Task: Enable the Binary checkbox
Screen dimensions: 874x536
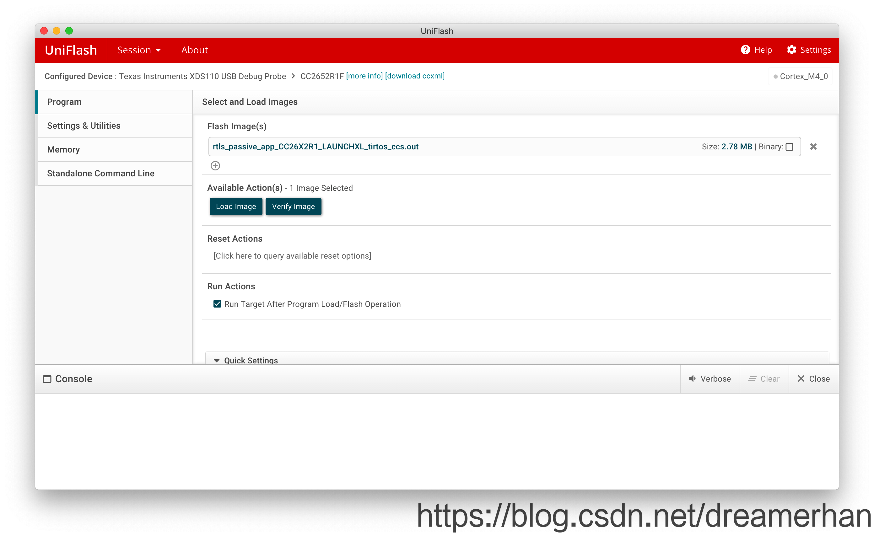Action: tap(789, 147)
